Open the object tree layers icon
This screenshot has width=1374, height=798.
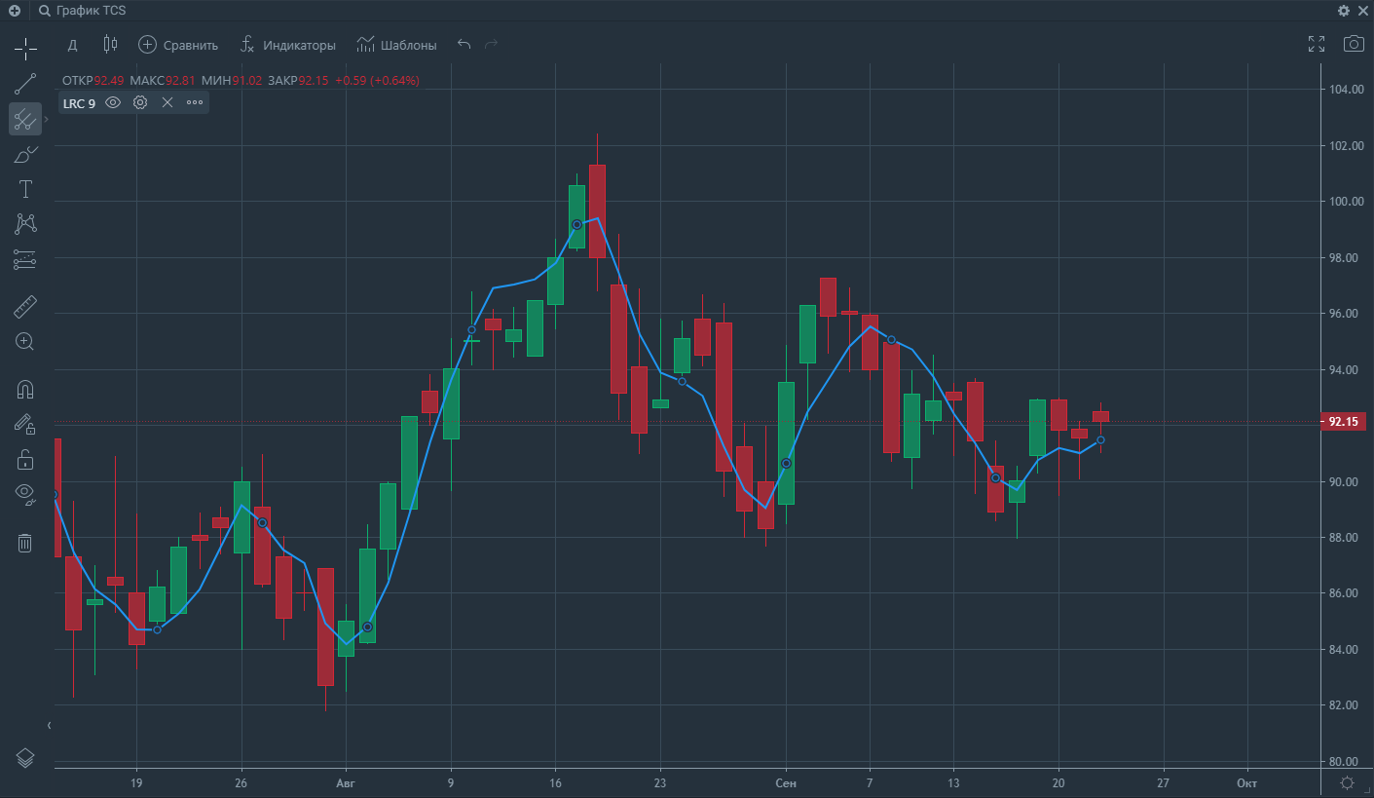pos(25,757)
